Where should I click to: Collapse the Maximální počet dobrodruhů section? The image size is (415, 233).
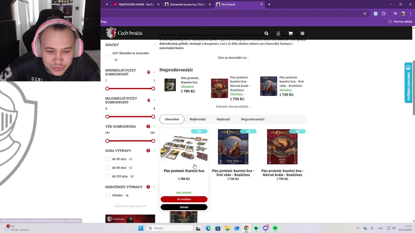pos(154,100)
